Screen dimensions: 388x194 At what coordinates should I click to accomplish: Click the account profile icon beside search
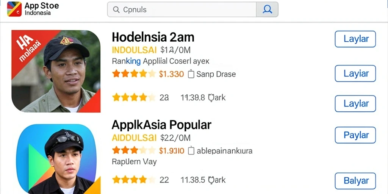point(267,9)
